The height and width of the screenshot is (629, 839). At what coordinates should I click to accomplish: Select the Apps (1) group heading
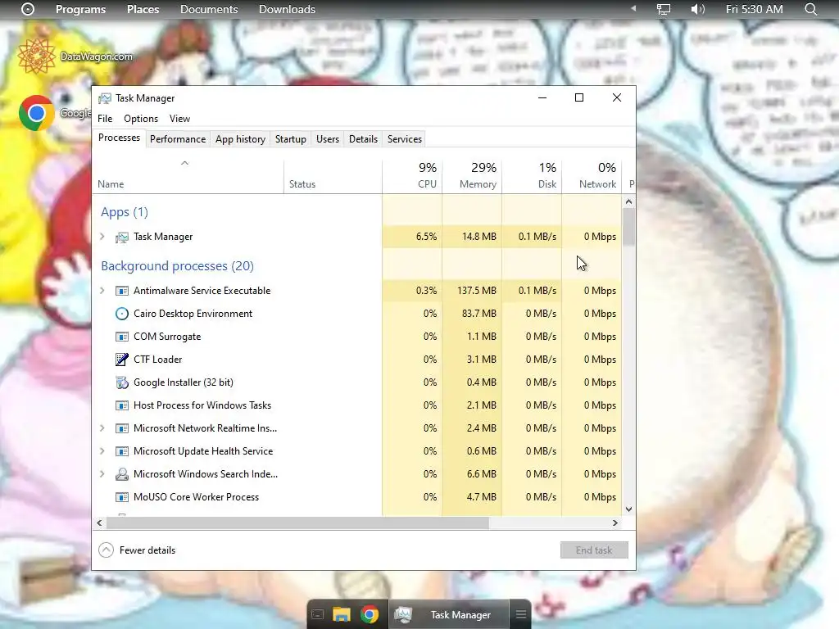click(125, 212)
